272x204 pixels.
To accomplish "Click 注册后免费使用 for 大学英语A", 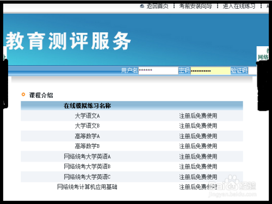I will click(198, 156).
